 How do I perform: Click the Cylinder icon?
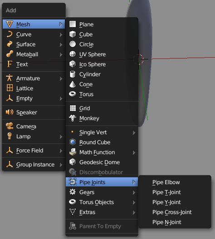73,74
